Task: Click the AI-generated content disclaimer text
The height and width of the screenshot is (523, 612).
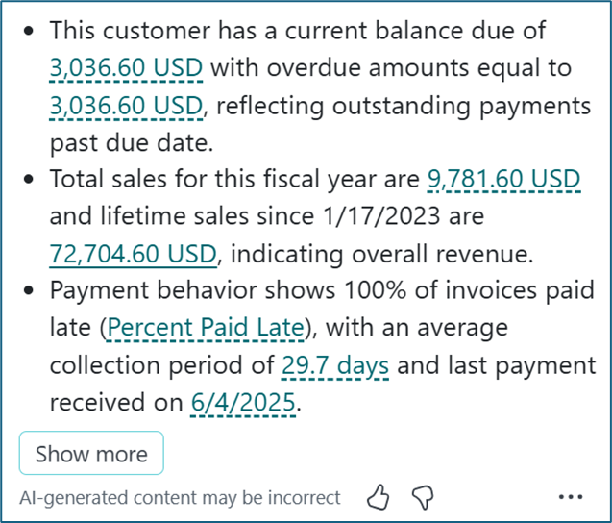Action: coord(180,498)
